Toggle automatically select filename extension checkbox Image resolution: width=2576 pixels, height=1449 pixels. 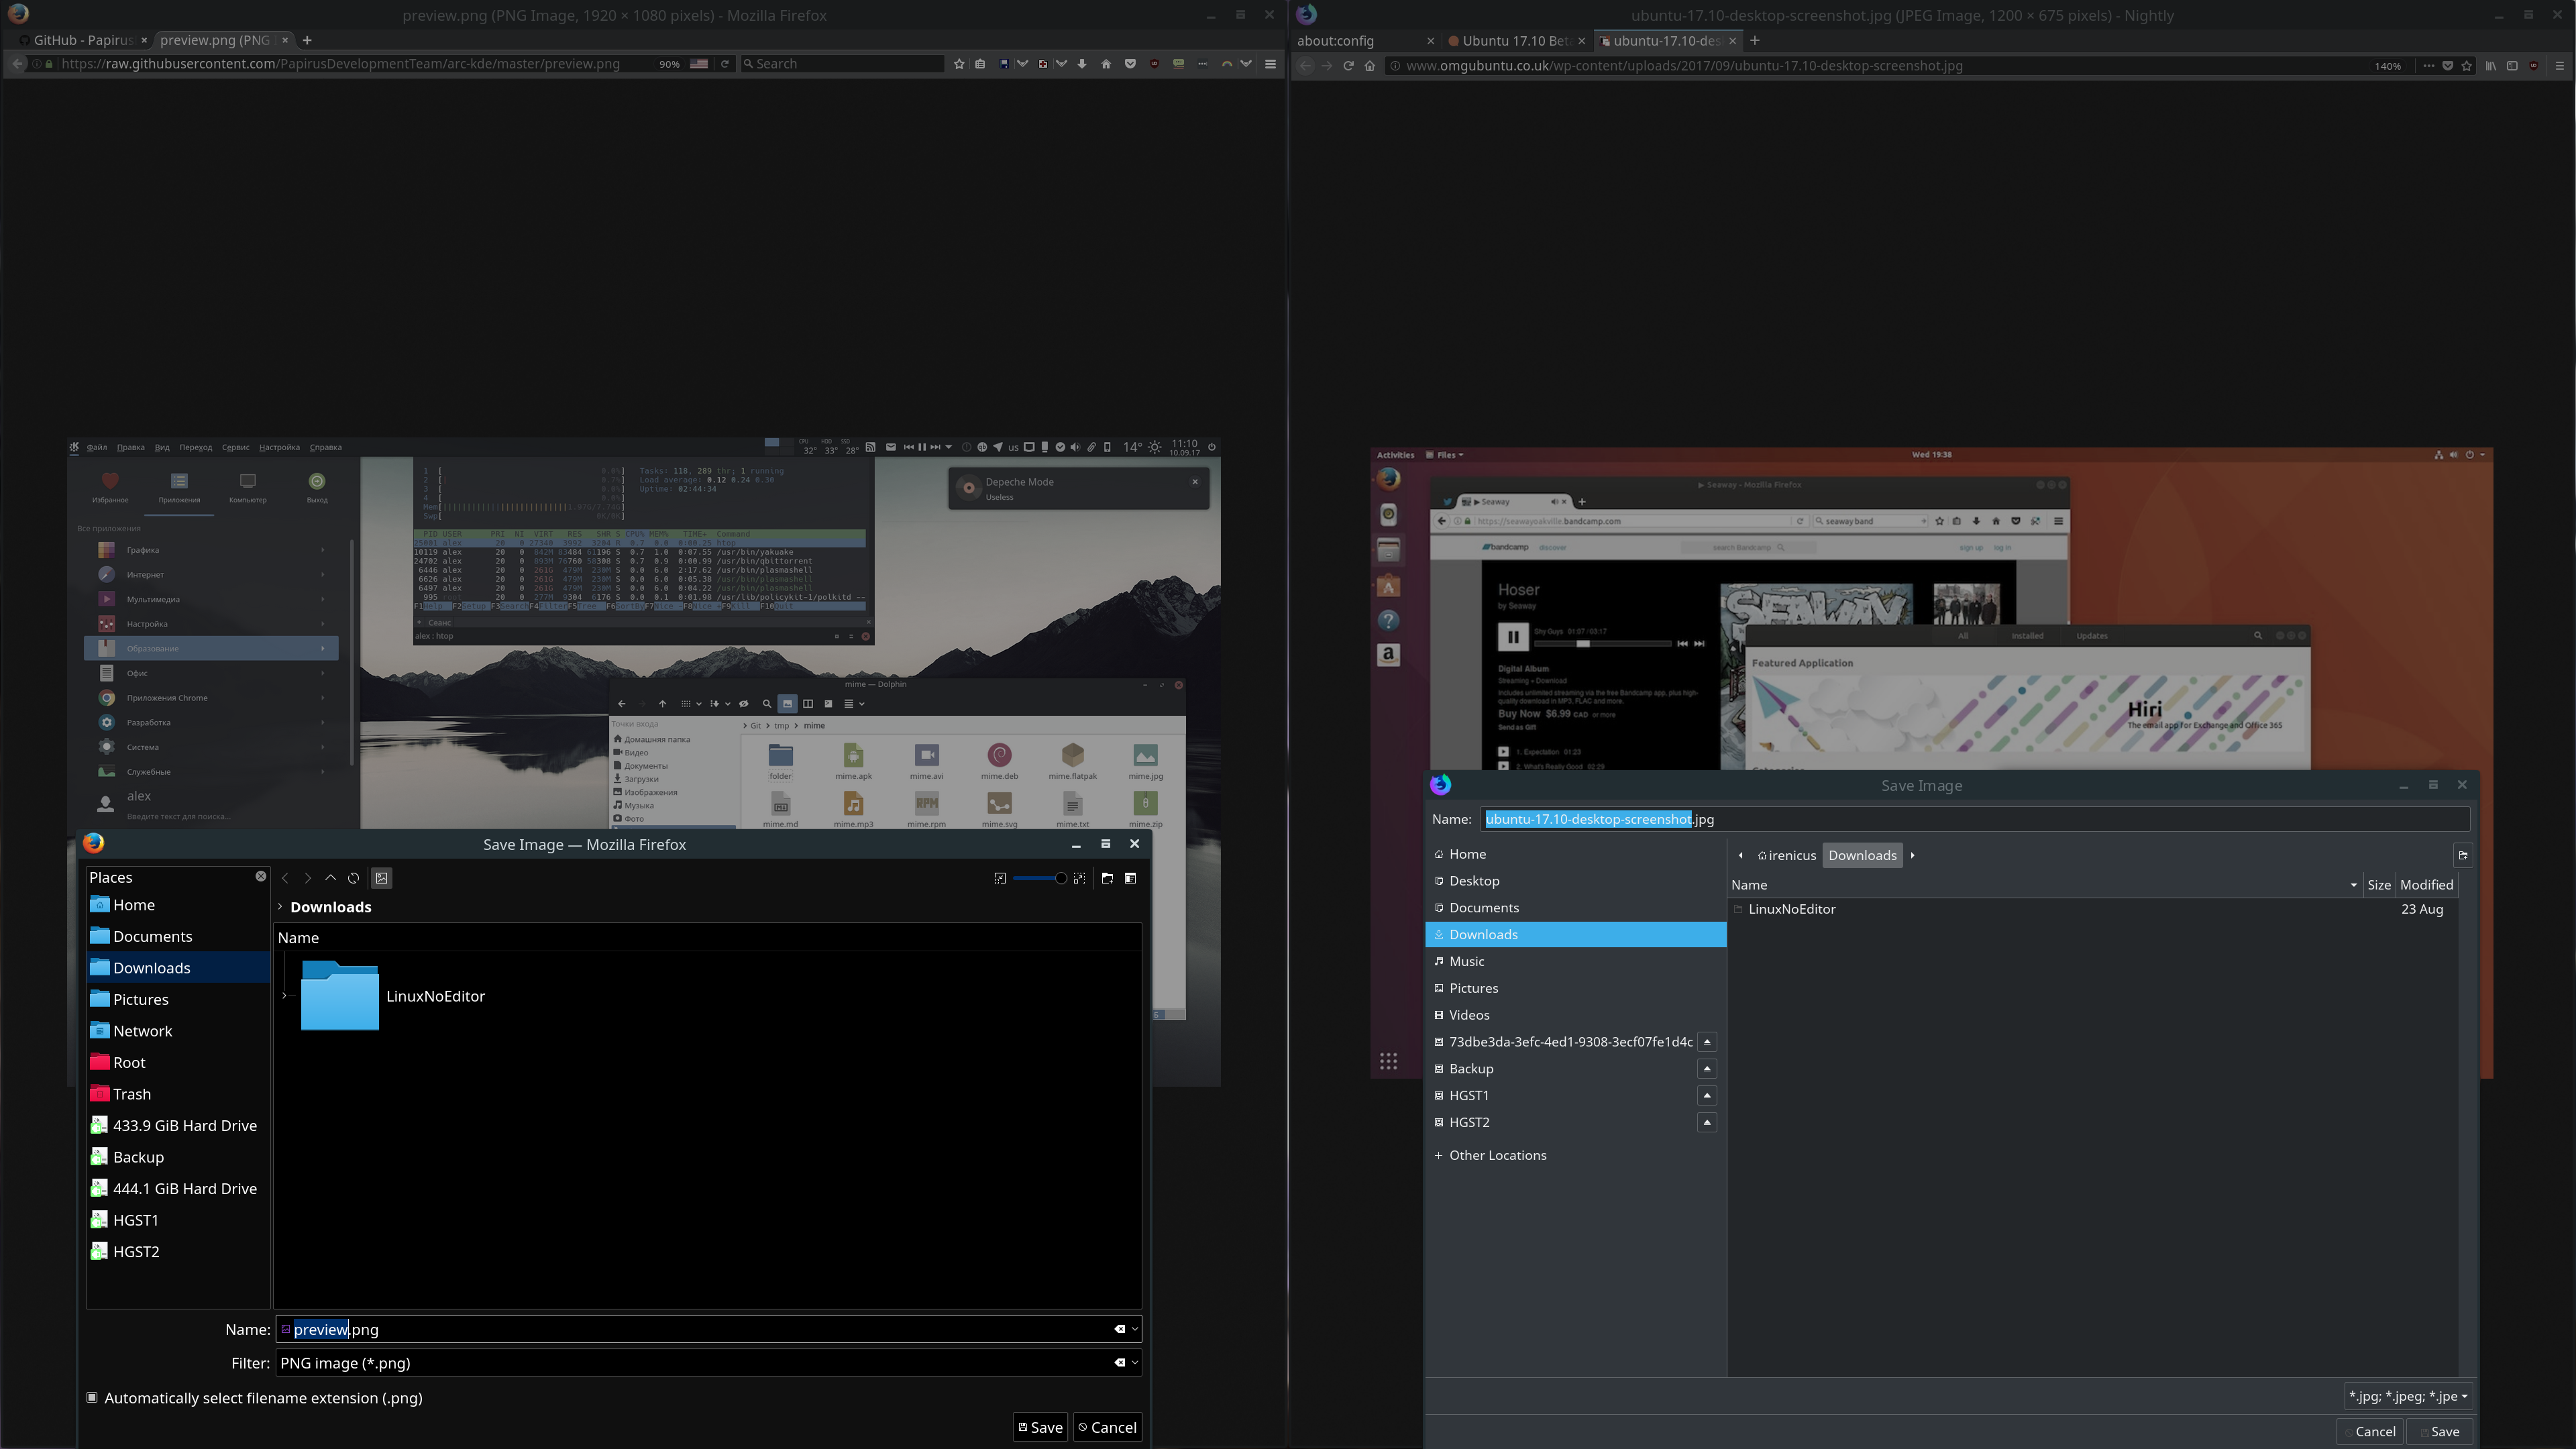click(92, 1397)
